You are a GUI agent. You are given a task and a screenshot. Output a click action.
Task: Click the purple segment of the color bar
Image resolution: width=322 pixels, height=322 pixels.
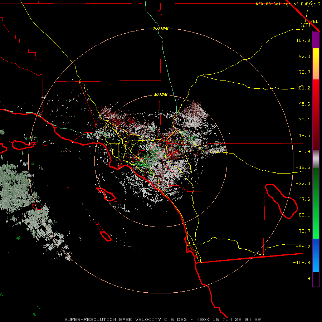tap(316, 40)
